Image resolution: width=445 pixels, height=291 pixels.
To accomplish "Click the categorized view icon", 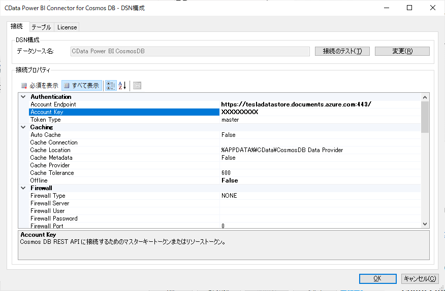I will pyautogui.click(x=111, y=85).
